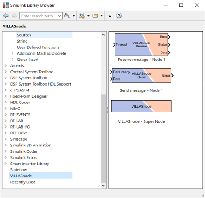Click the Receive message - Node 1 label
The image size is (205, 198).
(x=141, y=60)
